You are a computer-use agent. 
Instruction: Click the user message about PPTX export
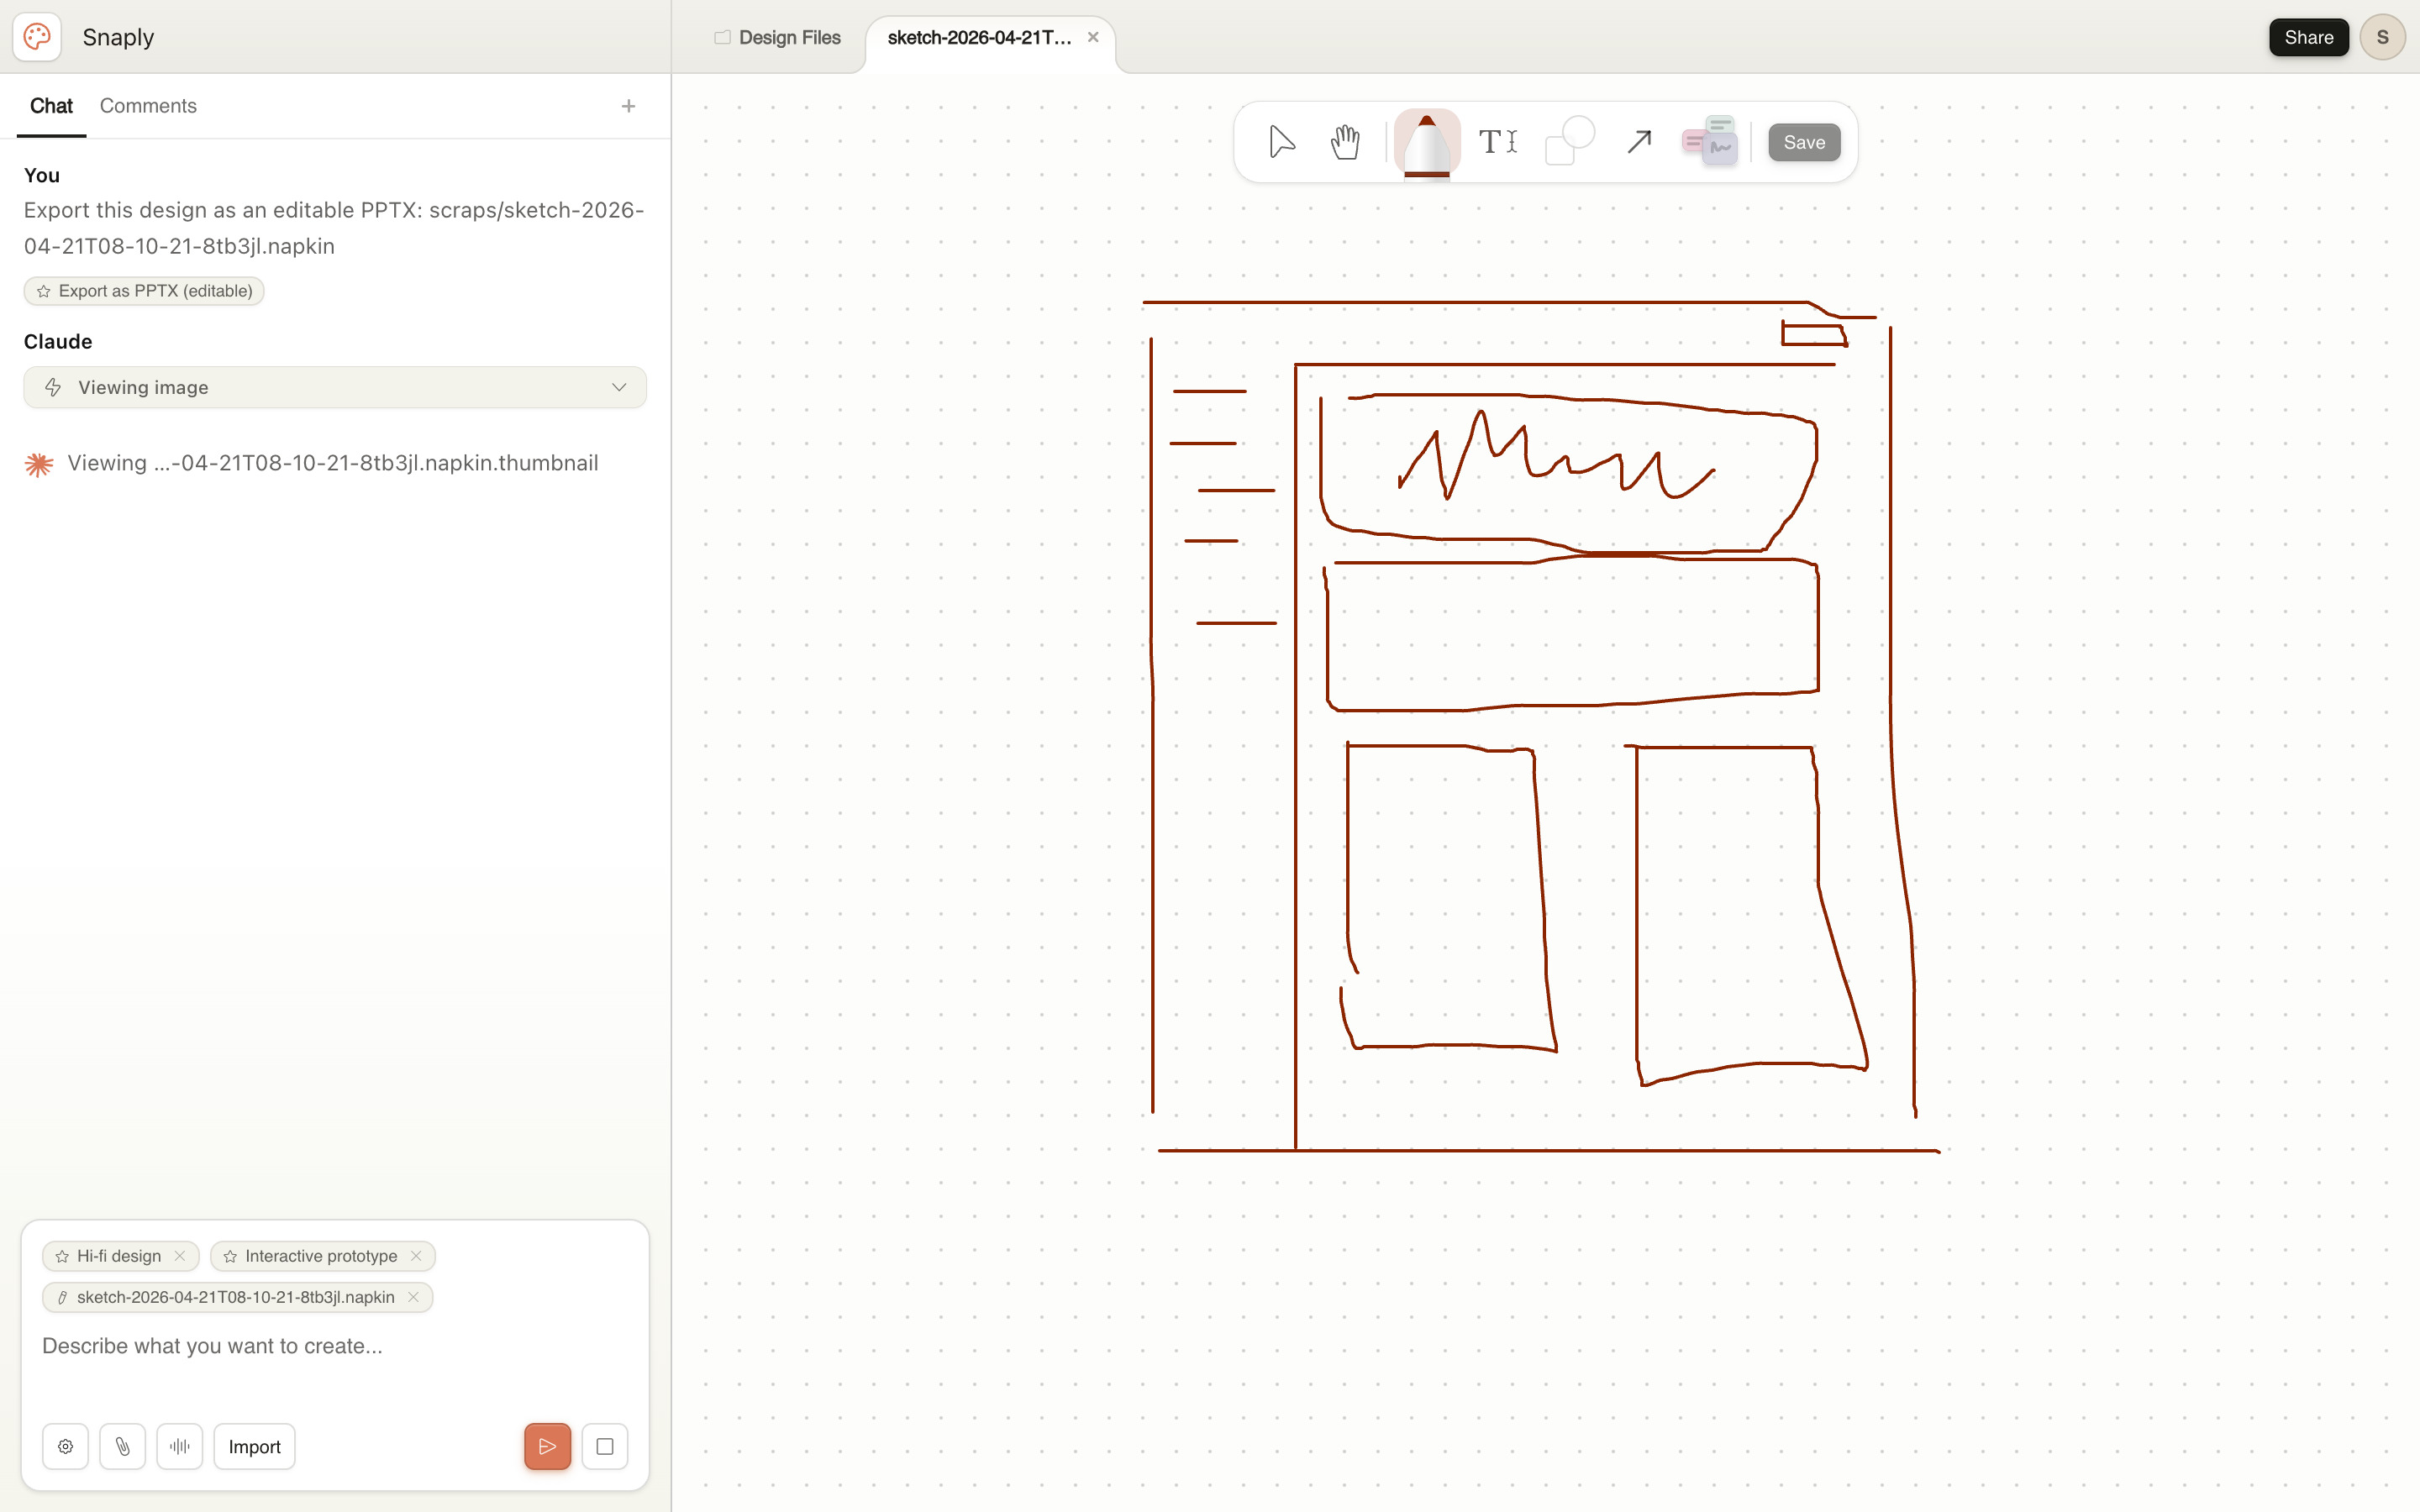pos(334,228)
